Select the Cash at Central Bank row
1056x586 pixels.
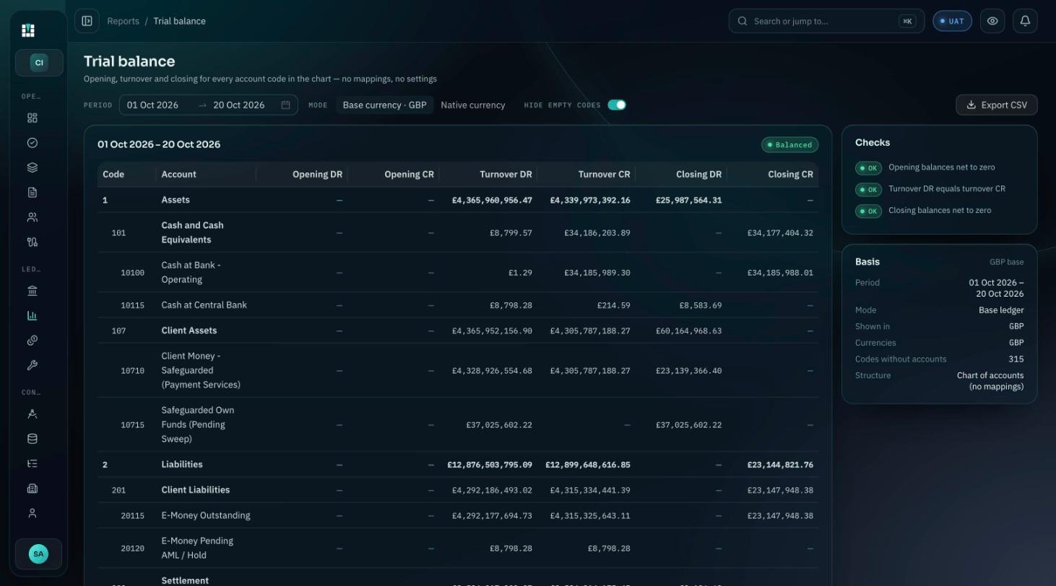(458, 305)
